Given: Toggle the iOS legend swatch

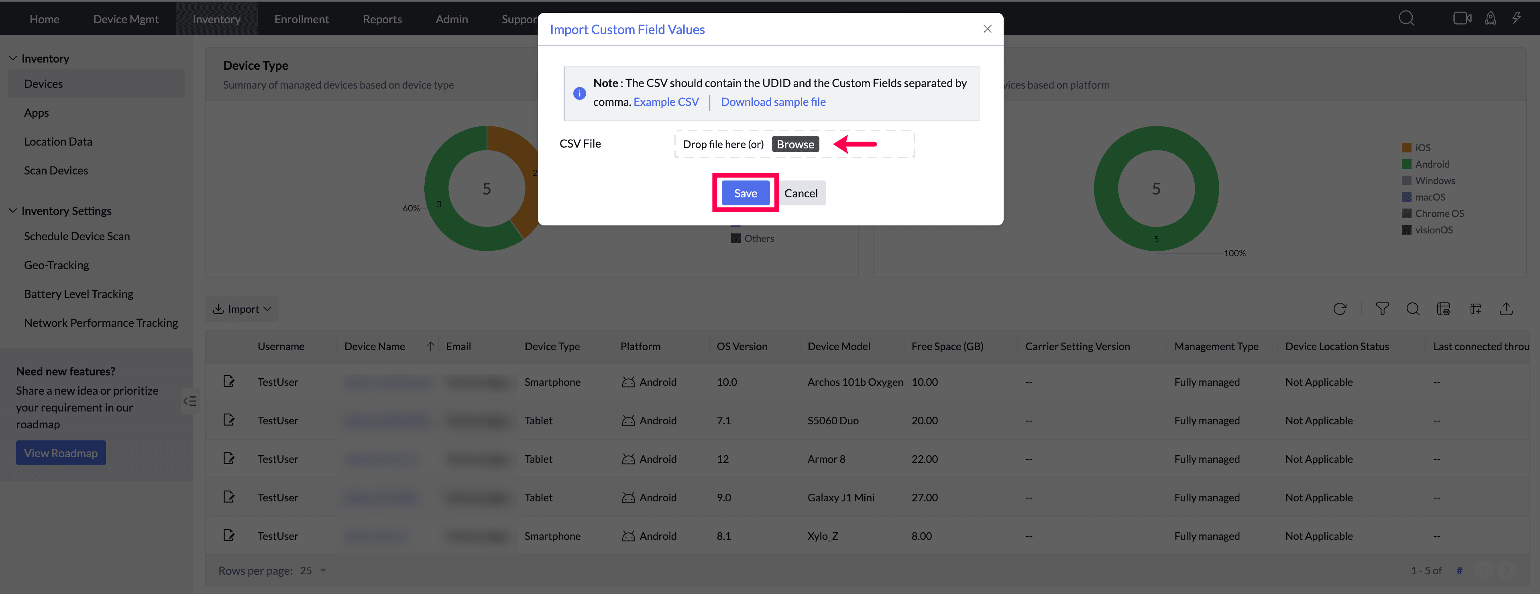Looking at the screenshot, I should (1406, 148).
